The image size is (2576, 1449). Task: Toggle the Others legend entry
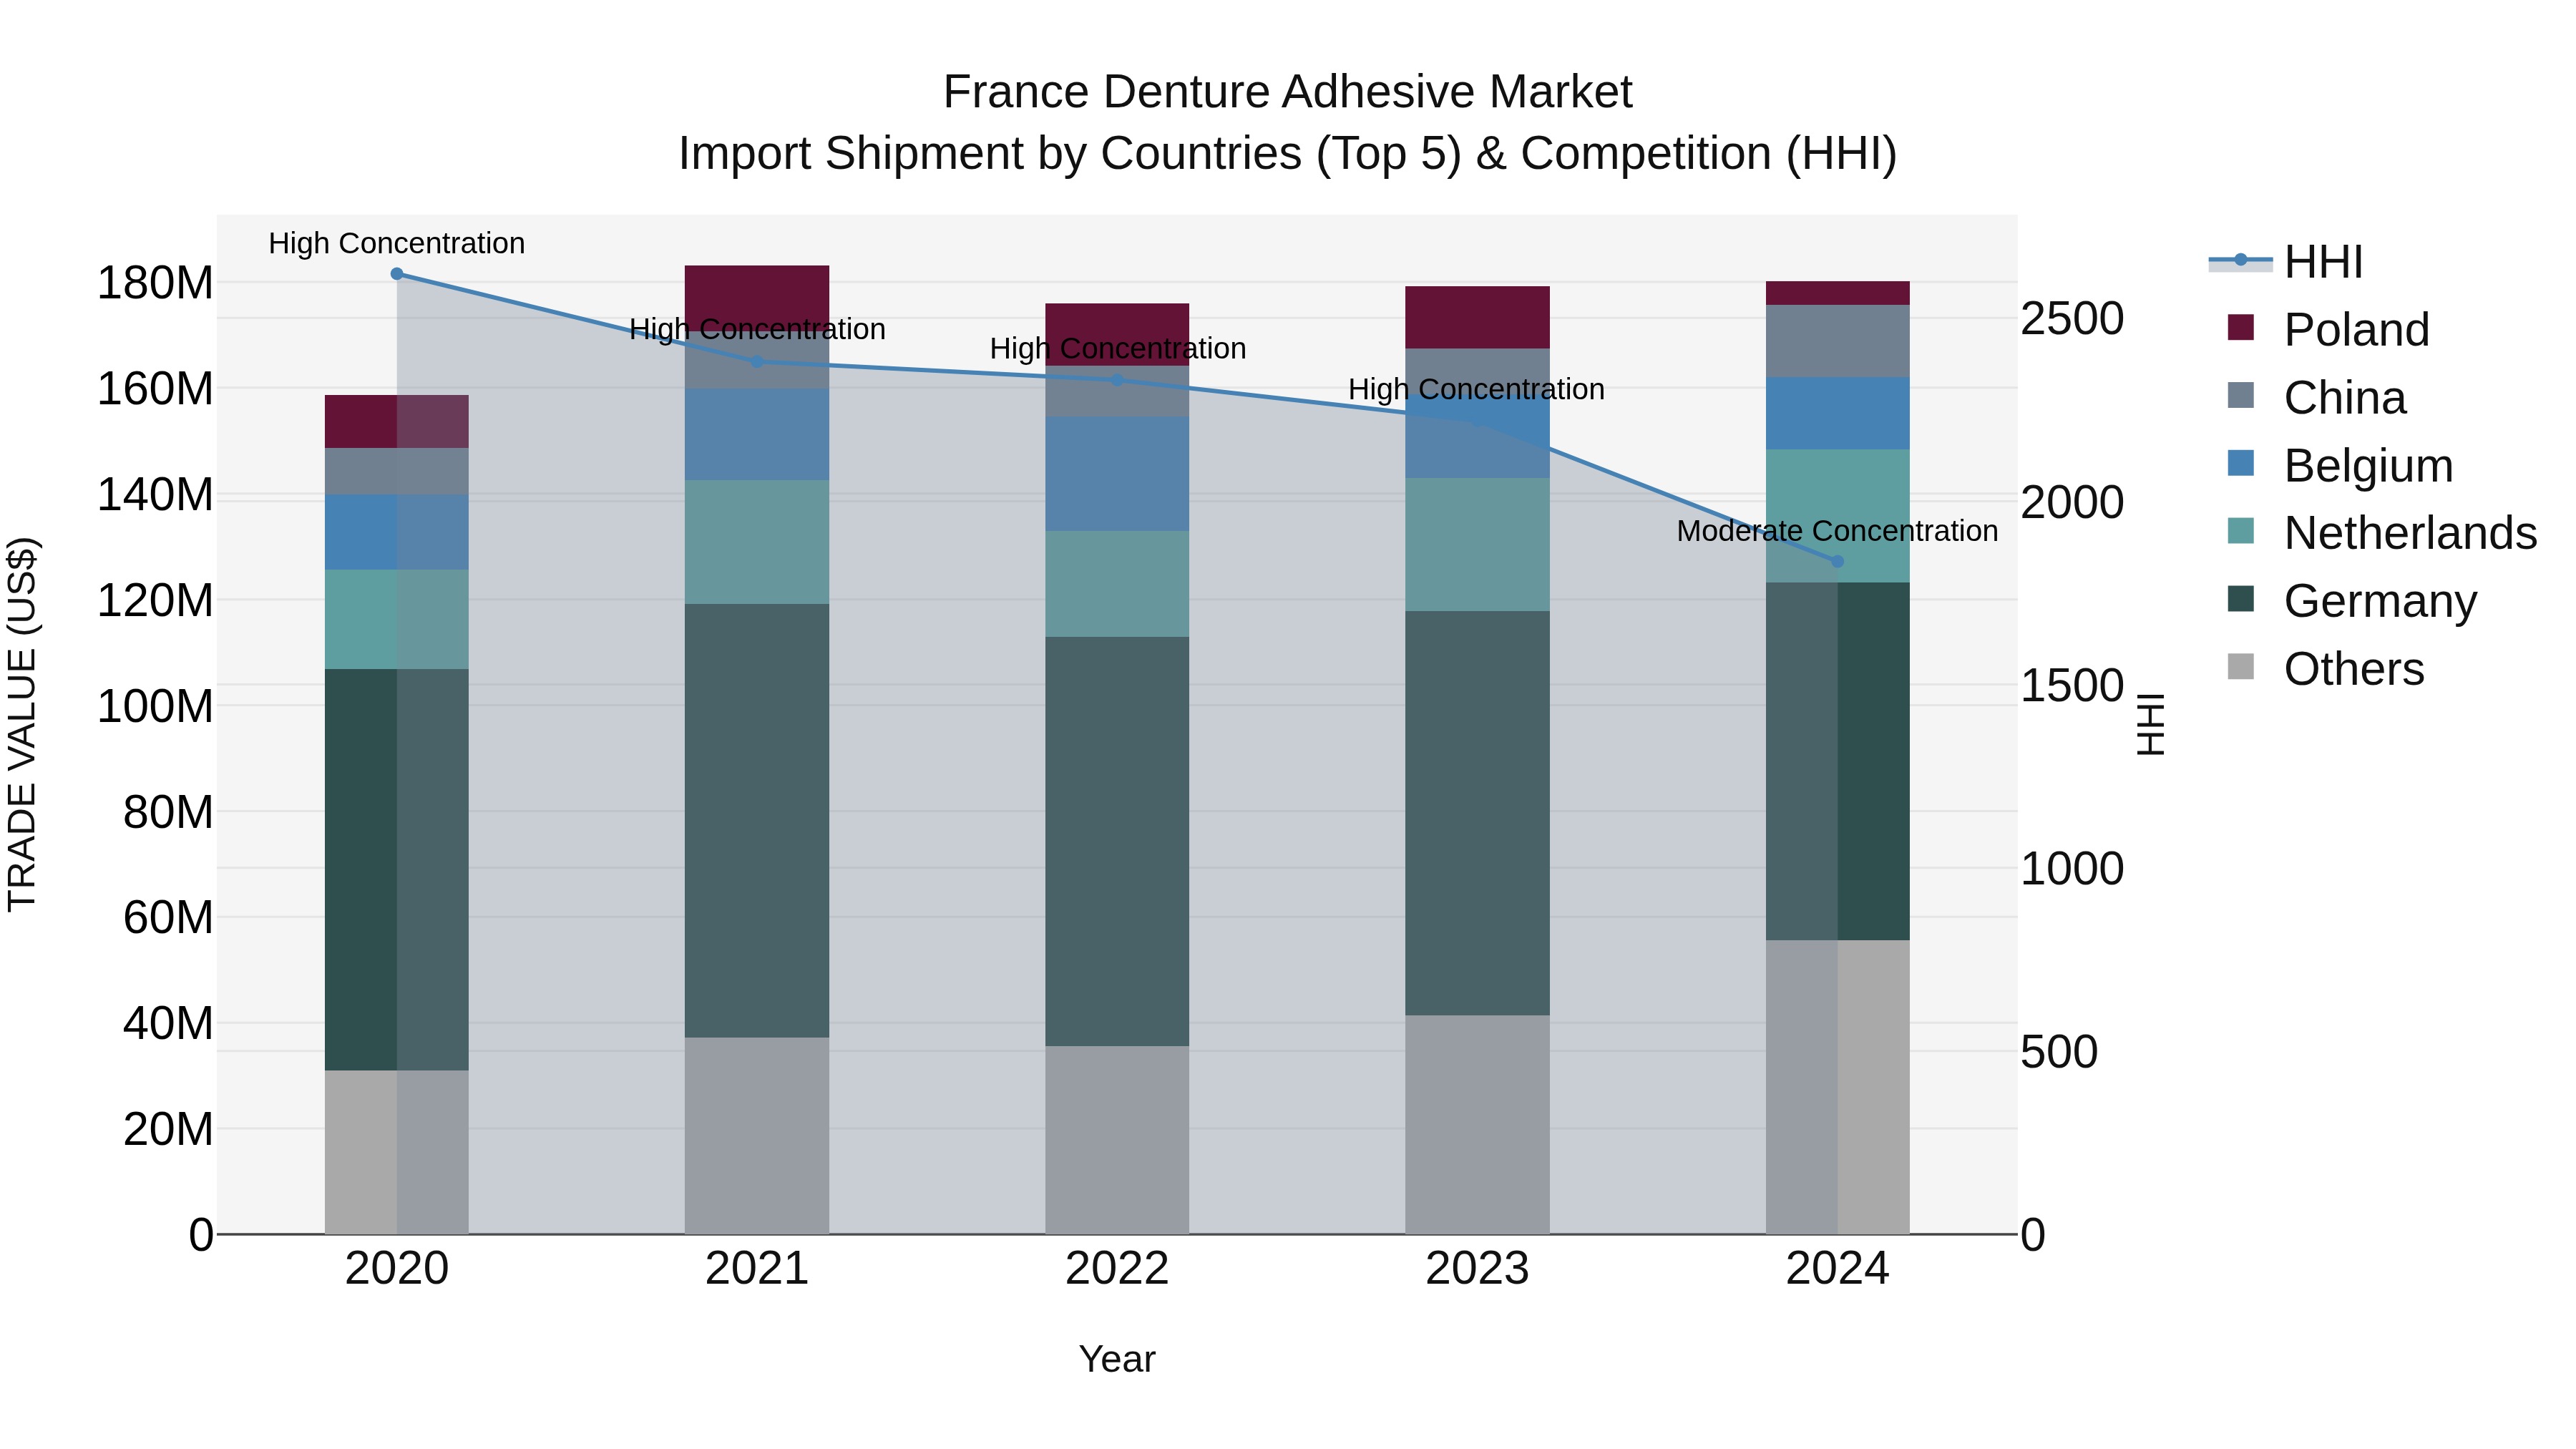pyautogui.click(x=2326, y=668)
